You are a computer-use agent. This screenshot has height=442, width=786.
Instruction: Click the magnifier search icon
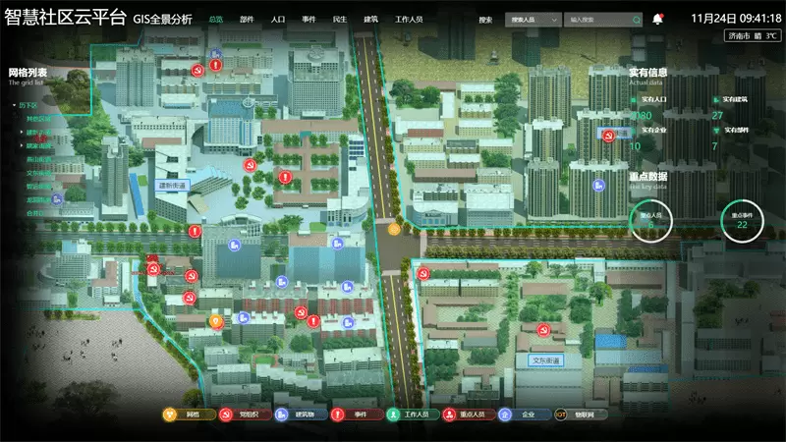tap(636, 20)
